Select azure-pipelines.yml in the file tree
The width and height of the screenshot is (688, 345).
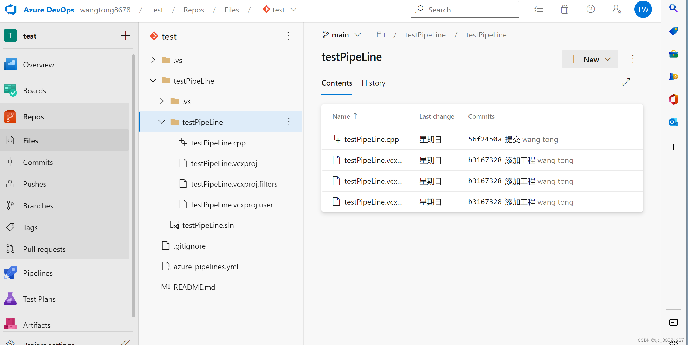(x=206, y=266)
